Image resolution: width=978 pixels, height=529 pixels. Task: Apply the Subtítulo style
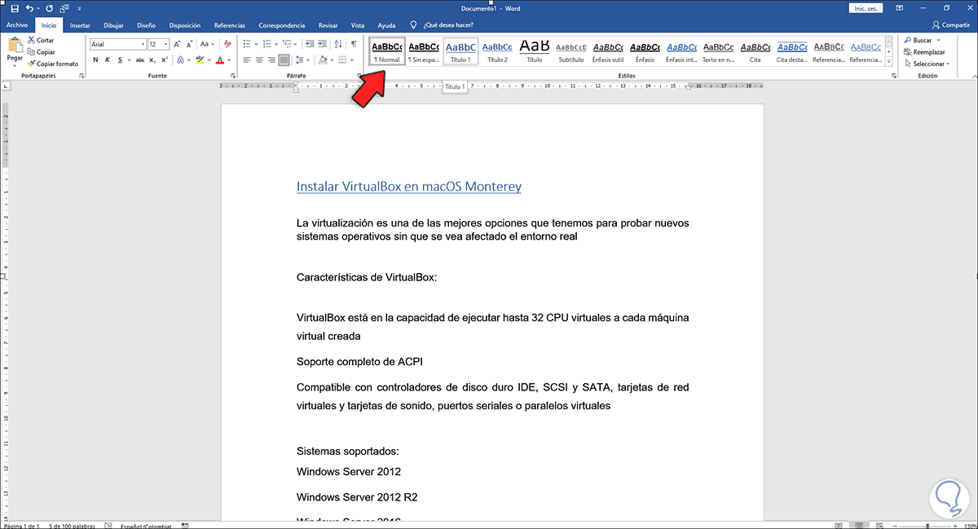coord(571,51)
